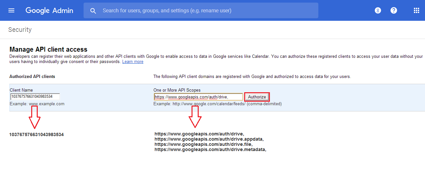
Task: Open the Learn more link
Action: pos(133,62)
